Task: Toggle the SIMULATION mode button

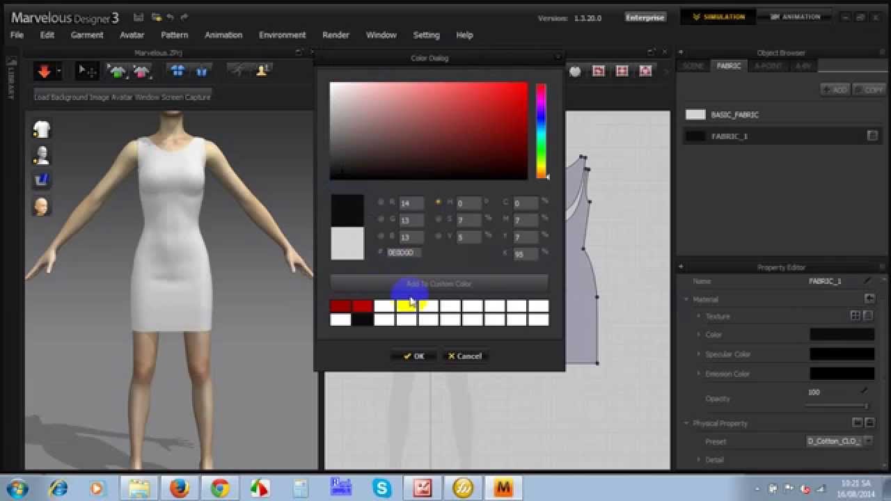Action: pyautogui.click(x=717, y=17)
